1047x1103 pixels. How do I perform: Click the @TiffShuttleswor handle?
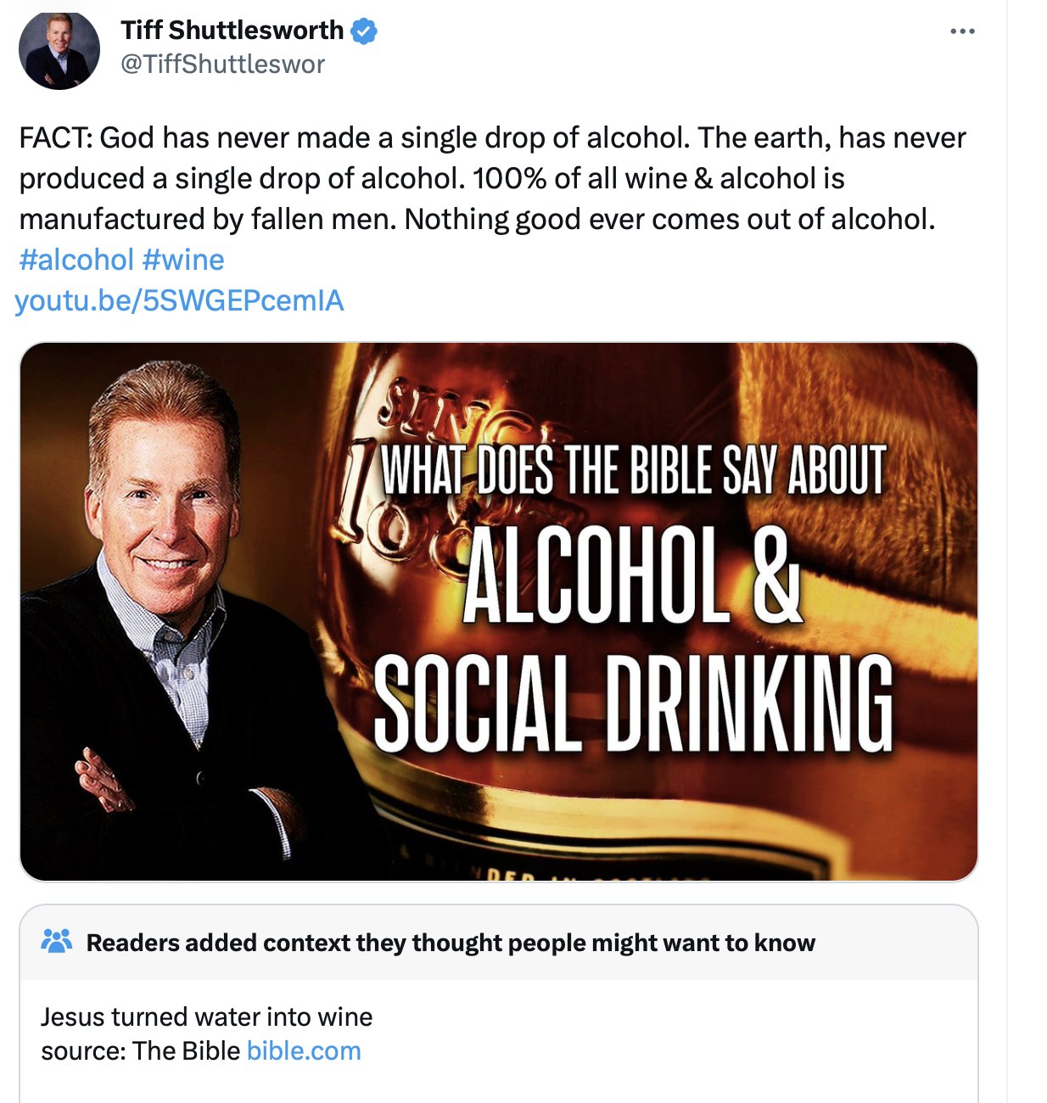pos(222,64)
